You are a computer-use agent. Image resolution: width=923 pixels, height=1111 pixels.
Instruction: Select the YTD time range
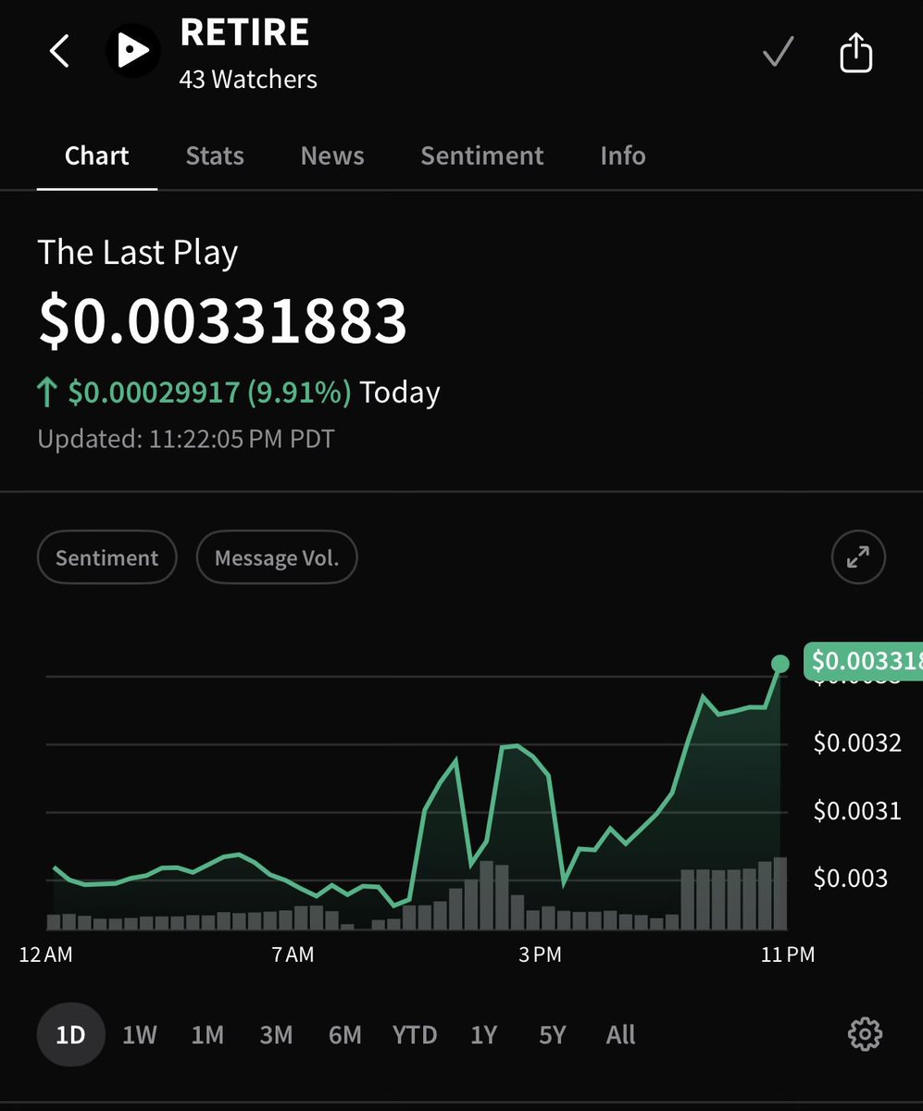[x=414, y=1034]
